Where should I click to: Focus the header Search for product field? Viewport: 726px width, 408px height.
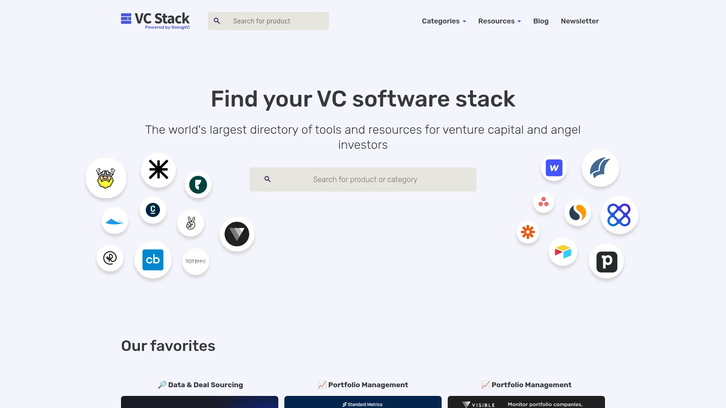268,21
